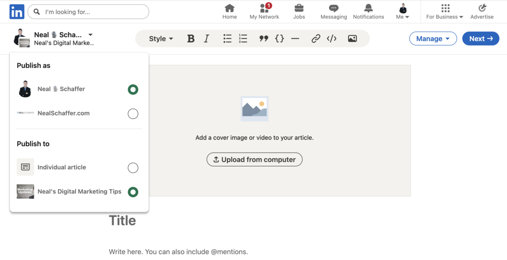The width and height of the screenshot is (507, 260).
Task: Select NealSchaffer.com radio button
Action: point(133,114)
